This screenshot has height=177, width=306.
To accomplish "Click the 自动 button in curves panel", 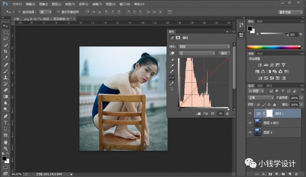I will click(x=224, y=53).
